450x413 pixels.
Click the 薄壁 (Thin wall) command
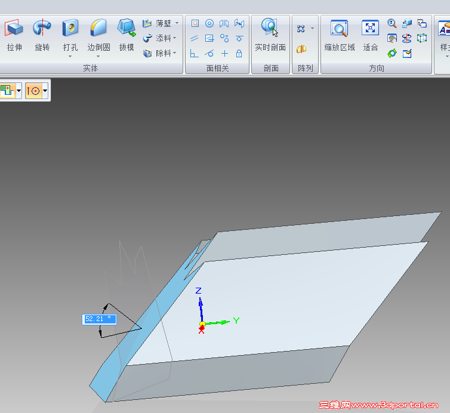(158, 23)
